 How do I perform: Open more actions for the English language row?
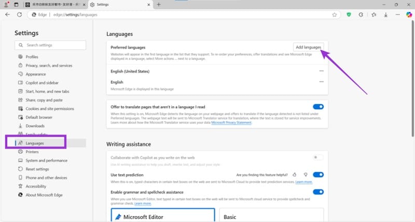pyautogui.click(x=321, y=82)
